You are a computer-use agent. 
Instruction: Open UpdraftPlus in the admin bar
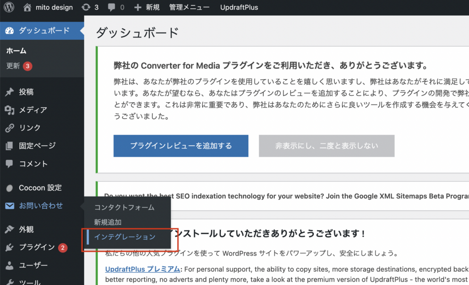coord(239,7)
